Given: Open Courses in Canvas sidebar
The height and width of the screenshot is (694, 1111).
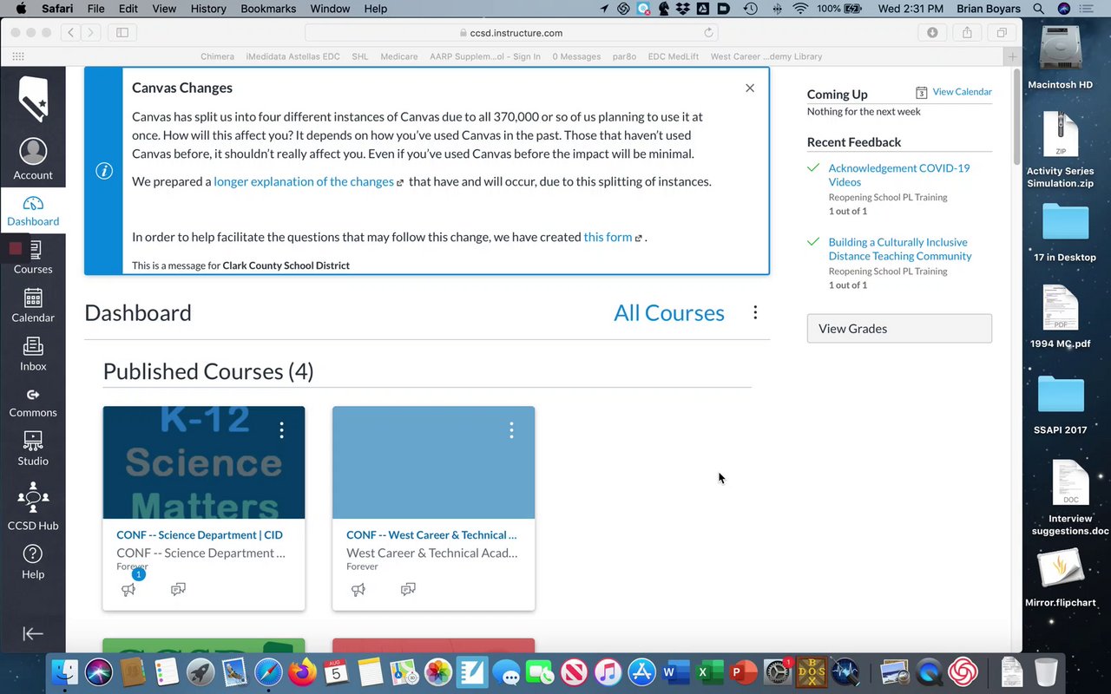Looking at the screenshot, I should (33, 258).
